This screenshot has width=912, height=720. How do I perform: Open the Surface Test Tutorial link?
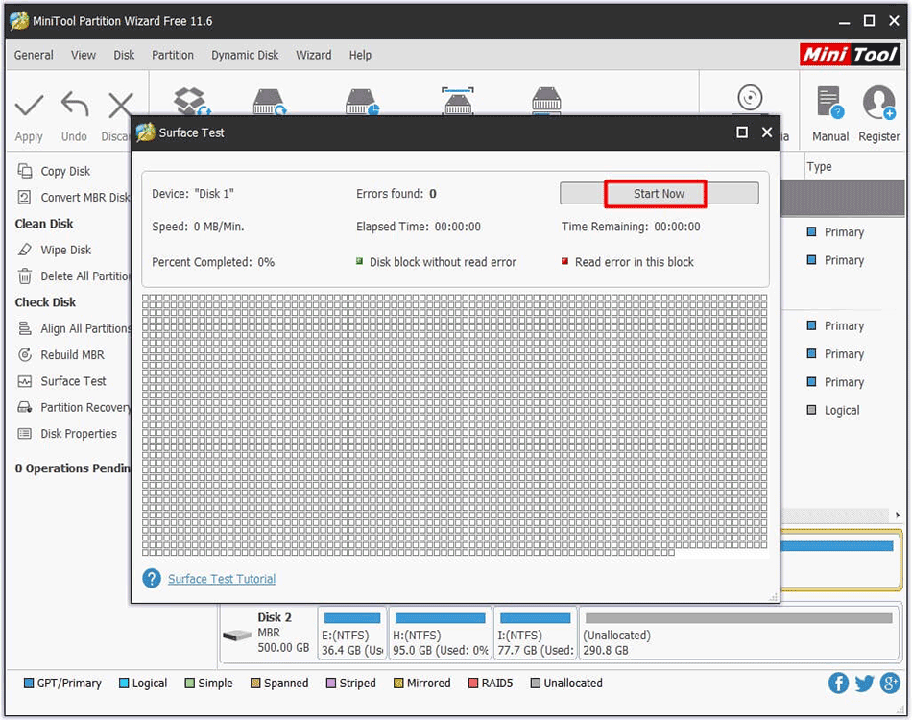tap(222, 579)
